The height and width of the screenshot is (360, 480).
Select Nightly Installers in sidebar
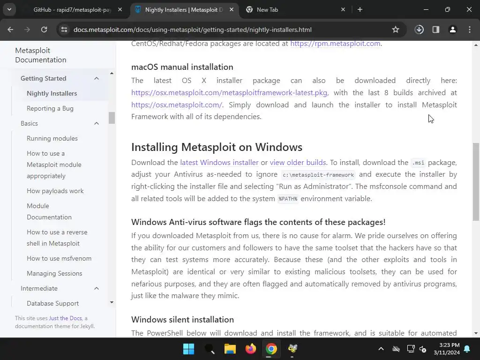[52, 93]
